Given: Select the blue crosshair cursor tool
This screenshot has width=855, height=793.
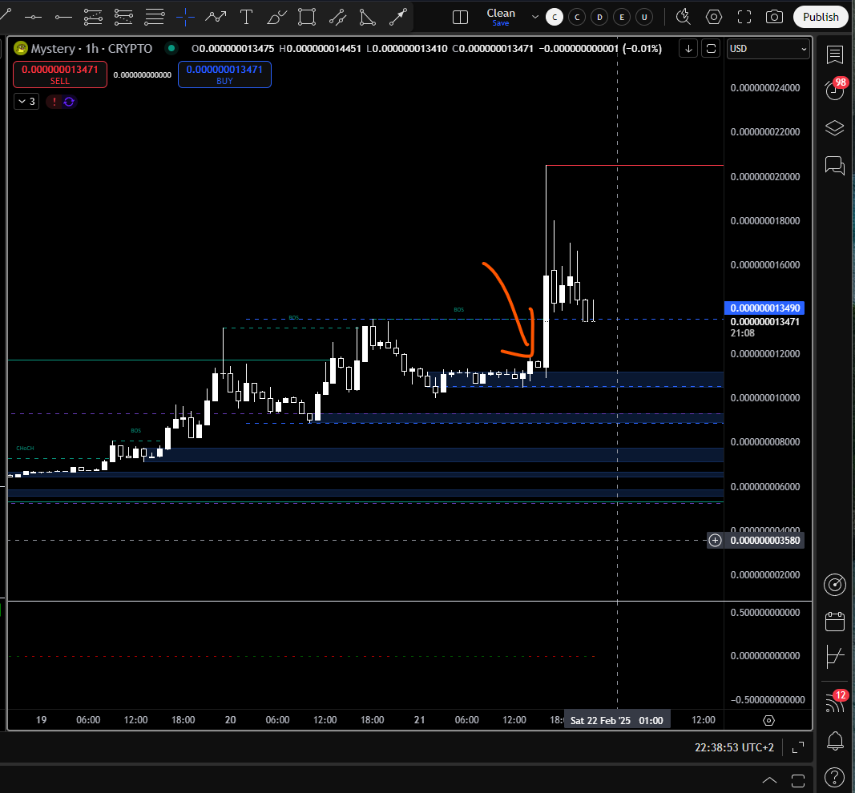Looking at the screenshot, I should 185,18.
